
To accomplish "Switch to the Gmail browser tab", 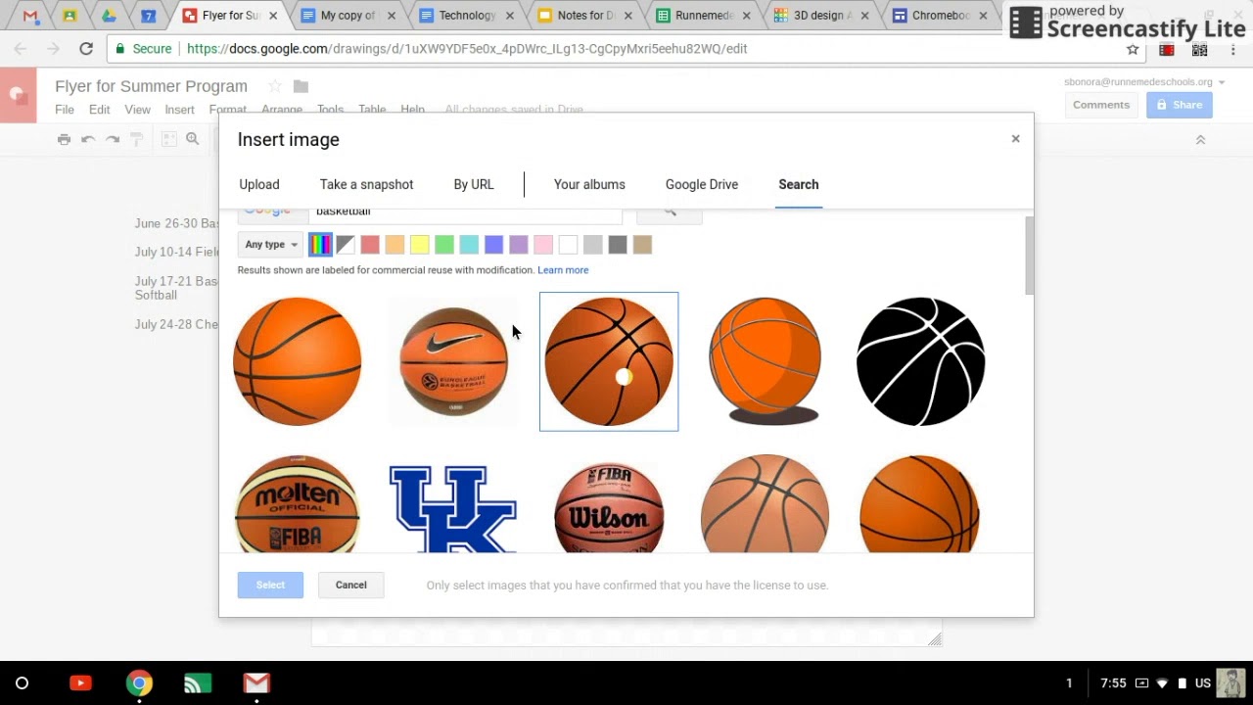I will pos(29,16).
